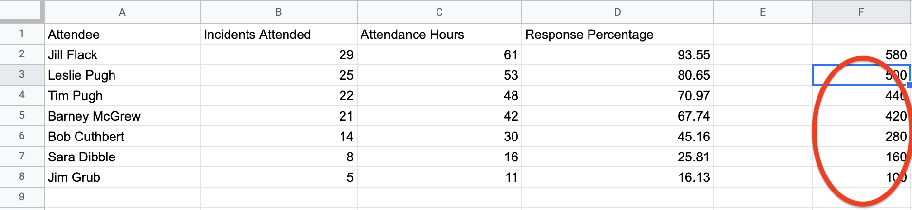Select the "Jill Flack" cell
This screenshot has width=912, height=210.
(x=122, y=55)
